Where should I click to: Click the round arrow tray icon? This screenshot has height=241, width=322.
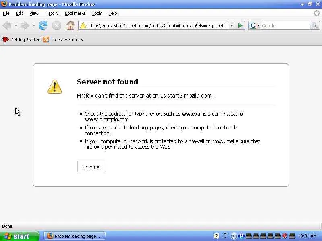(x=234, y=236)
